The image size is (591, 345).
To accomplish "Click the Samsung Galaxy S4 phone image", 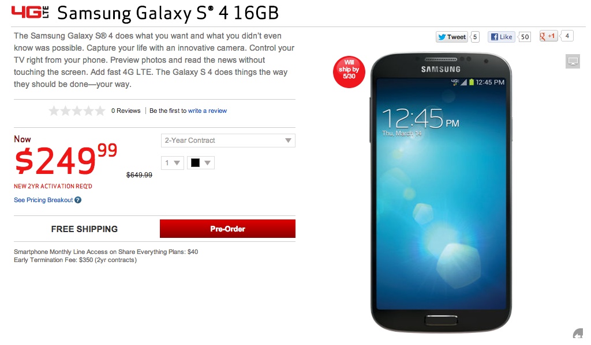I will point(441,192).
